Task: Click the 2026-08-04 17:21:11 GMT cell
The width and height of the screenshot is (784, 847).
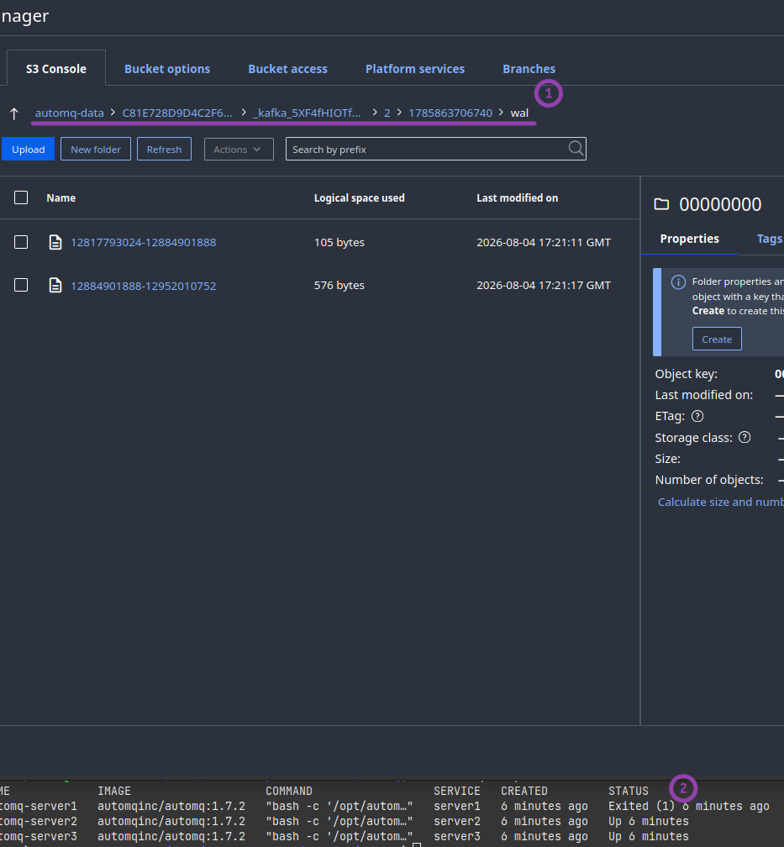Action: tap(544, 242)
